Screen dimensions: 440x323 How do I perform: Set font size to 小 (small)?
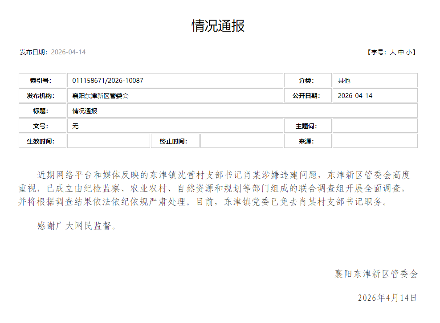(x=409, y=52)
